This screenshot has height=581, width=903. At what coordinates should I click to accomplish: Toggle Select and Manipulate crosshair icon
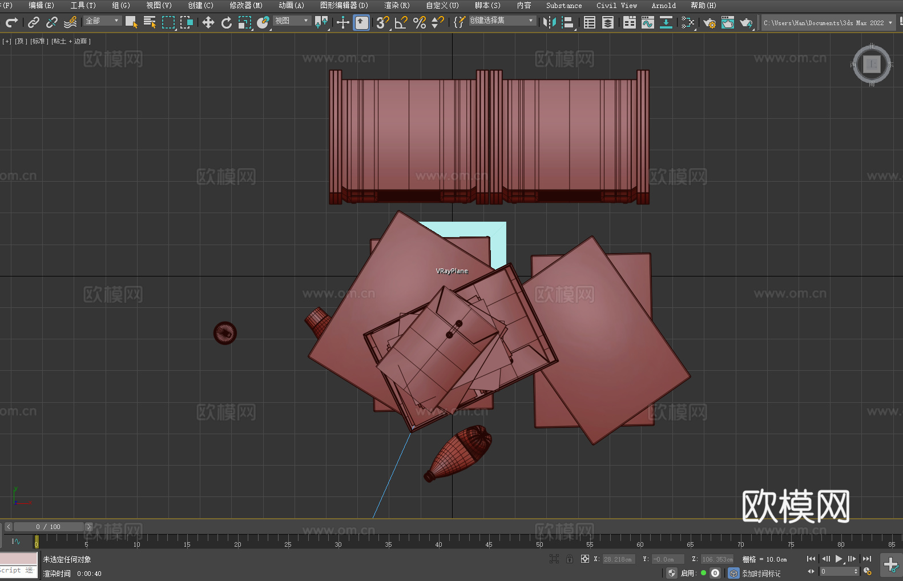click(342, 22)
